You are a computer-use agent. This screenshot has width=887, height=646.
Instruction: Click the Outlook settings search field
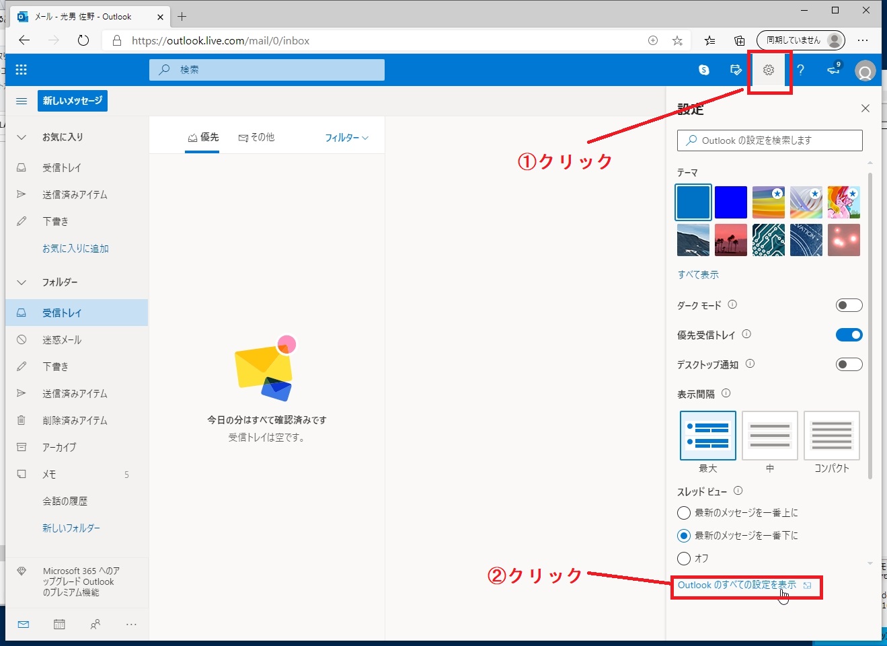[769, 140]
